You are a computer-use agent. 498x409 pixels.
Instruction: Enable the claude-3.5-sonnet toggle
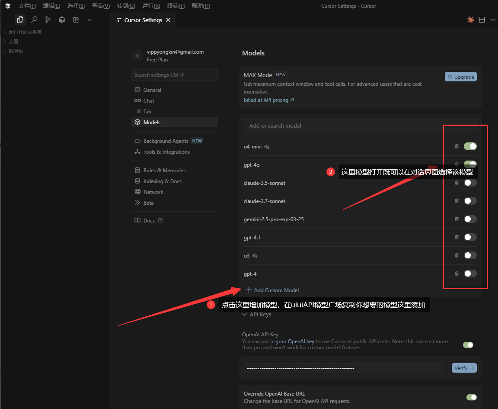(x=470, y=183)
